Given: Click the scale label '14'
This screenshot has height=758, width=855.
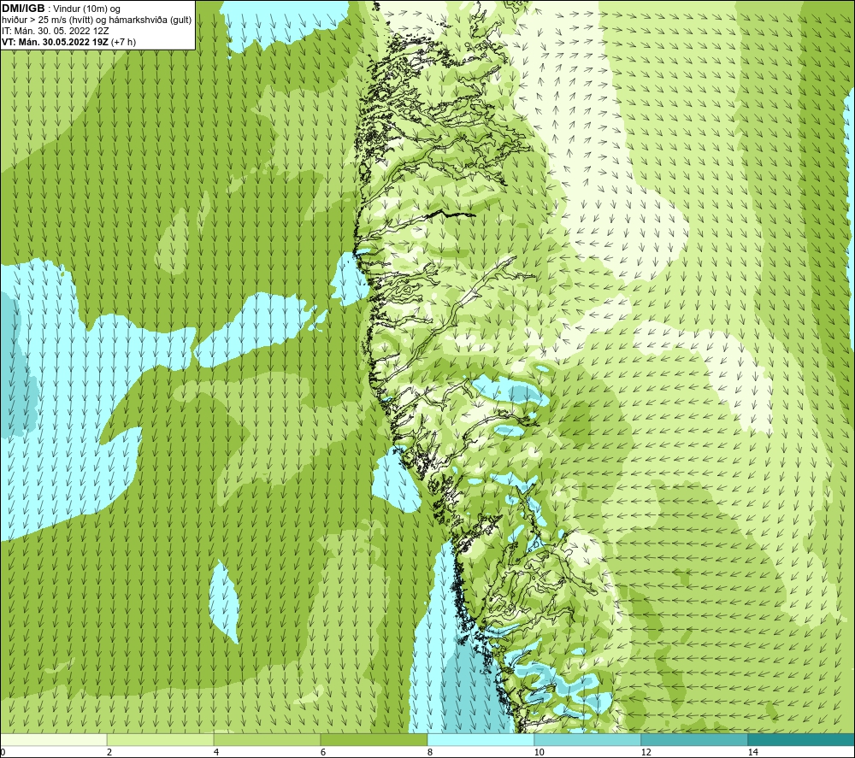Looking at the screenshot, I should coord(753,752).
